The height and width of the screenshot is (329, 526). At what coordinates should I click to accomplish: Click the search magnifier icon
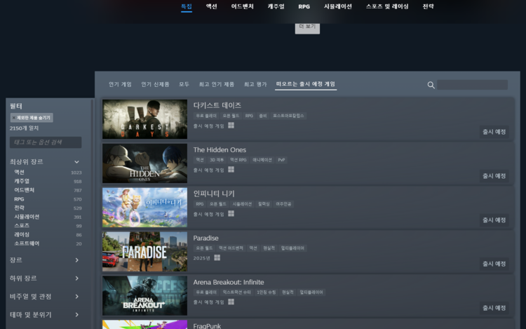[x=431, y=85]
